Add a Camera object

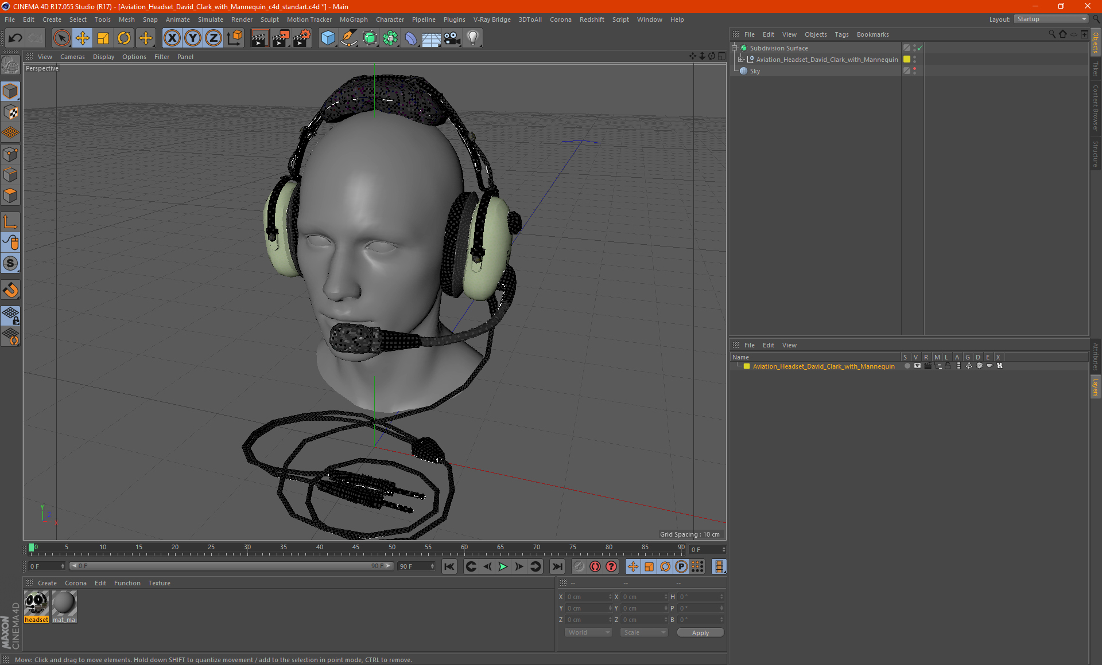452,38
